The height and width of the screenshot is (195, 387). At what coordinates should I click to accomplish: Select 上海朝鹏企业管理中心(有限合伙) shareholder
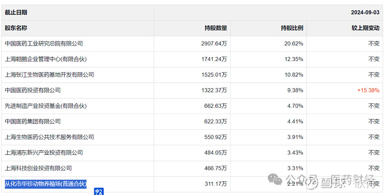pyautogui.click(x=45, y=59)
